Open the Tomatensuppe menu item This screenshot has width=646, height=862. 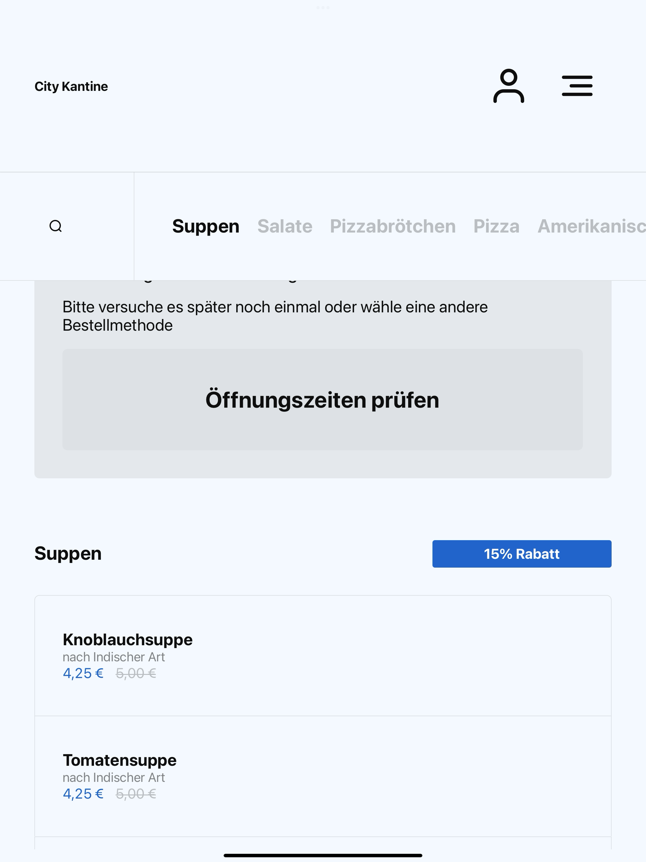click(323, 776)
